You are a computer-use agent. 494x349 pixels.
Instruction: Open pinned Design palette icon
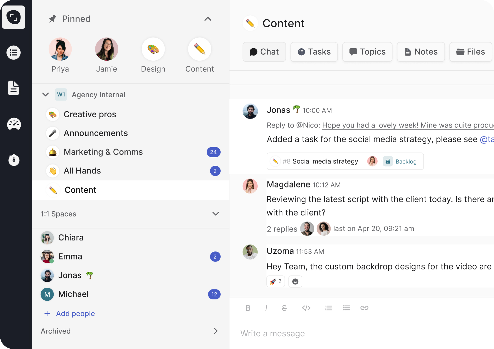pos(153,49)
